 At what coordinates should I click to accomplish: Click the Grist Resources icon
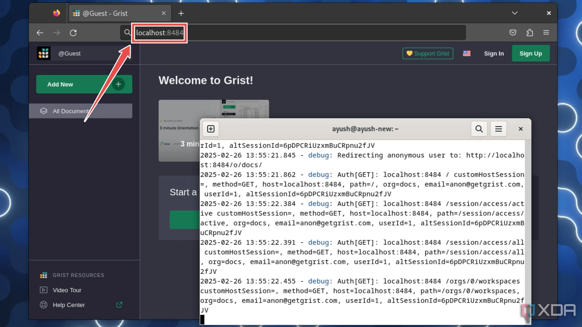[44, 275]
